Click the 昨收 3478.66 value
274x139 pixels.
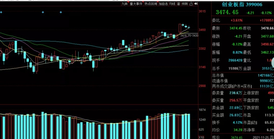pos(268,28)
